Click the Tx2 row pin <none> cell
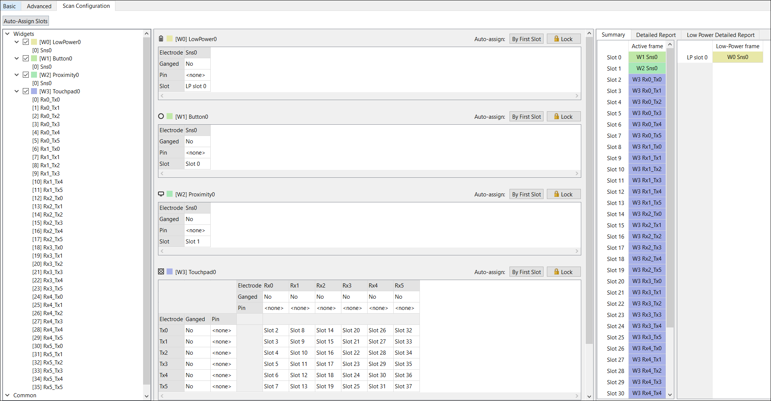 click(x=223, y=352)
